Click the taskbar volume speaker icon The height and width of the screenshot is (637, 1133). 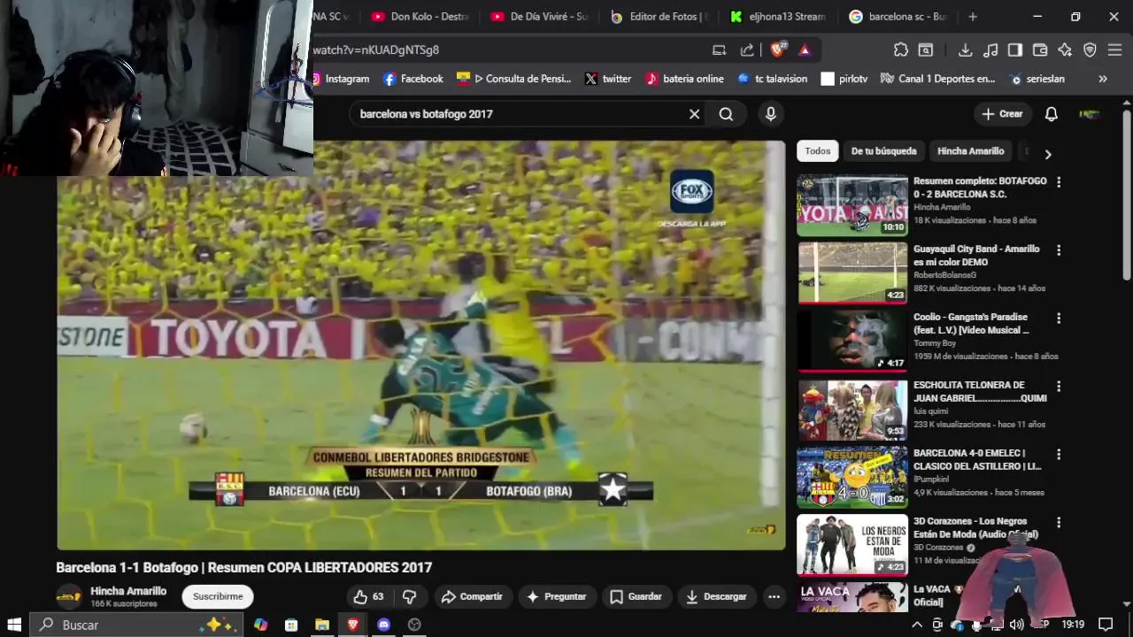pyautogui.click(x=1016, y=625)
